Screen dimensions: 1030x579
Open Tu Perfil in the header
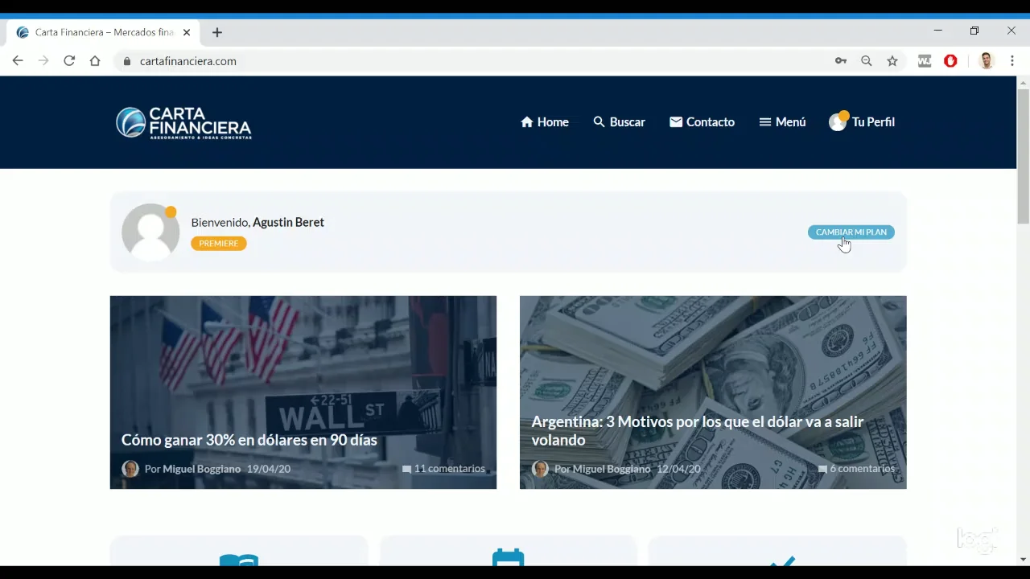click(862, 122)
